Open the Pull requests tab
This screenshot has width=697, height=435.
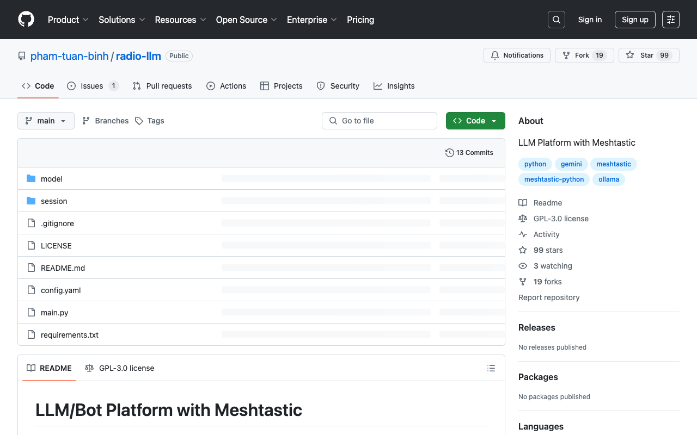click(x=162, y=85)
